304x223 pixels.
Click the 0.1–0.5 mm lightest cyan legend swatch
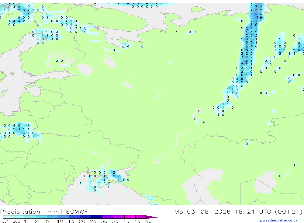8,217
